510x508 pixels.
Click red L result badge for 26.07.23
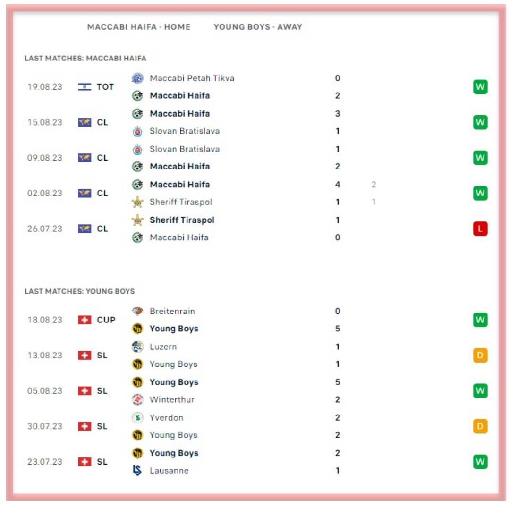(x=480, y=229)
